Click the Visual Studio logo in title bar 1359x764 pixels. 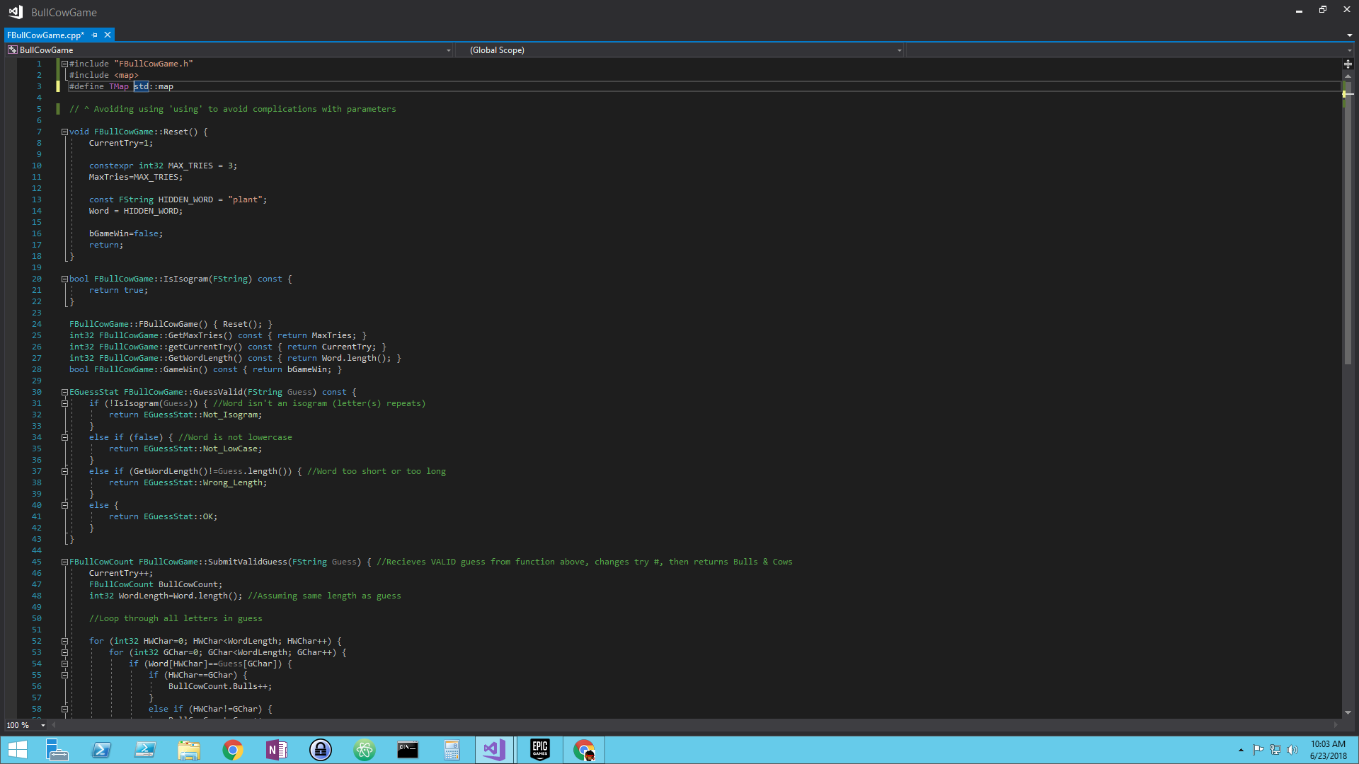click(16, 12)
